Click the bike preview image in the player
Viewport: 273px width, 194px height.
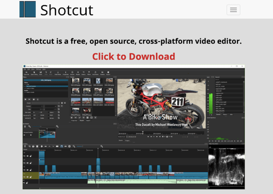[x=161, y=104]
